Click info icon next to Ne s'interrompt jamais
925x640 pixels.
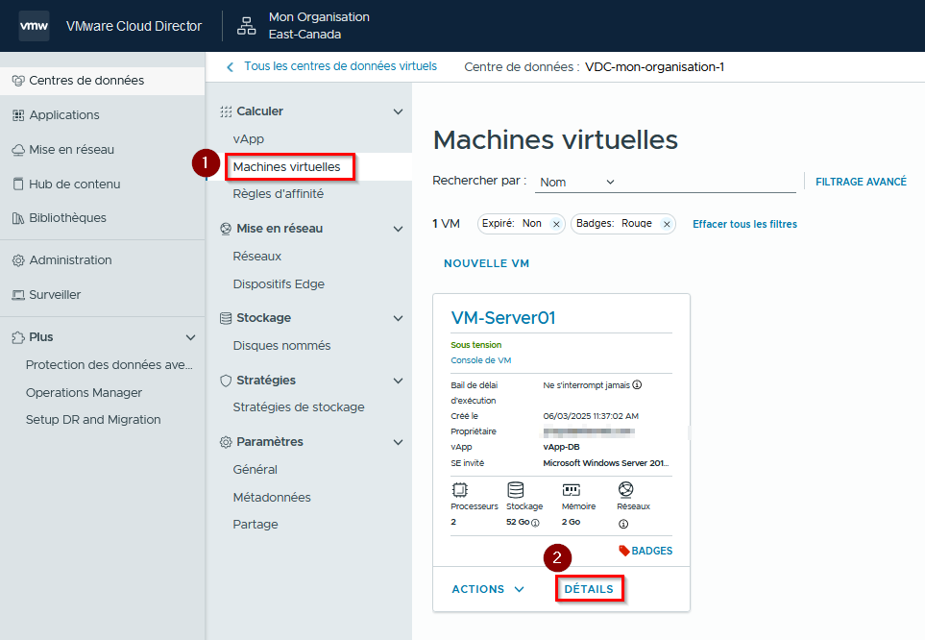coord(637,385)
